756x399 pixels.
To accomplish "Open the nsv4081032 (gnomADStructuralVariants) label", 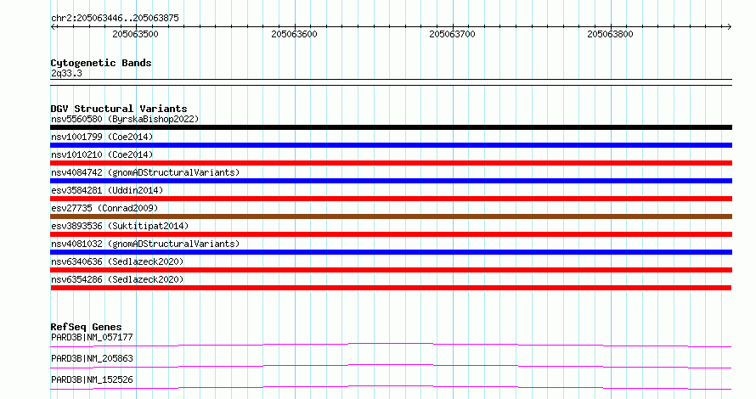I will [145, 244].
